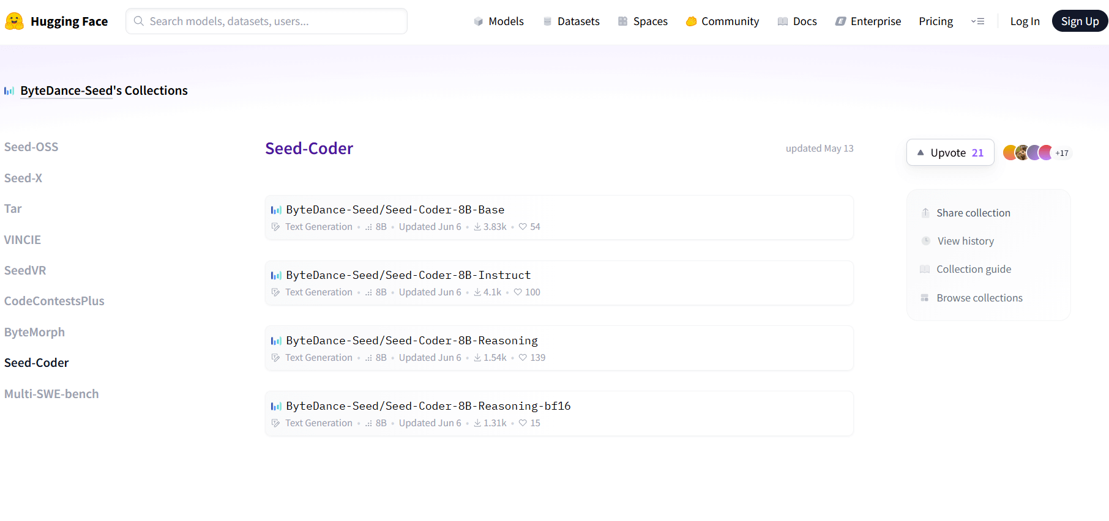Open the navigation overflow menu icon
1109x521 pixels.
pos(977,21)
